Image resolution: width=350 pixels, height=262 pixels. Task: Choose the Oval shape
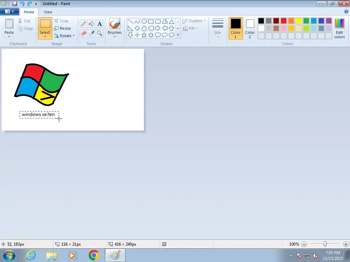(144, 21)
